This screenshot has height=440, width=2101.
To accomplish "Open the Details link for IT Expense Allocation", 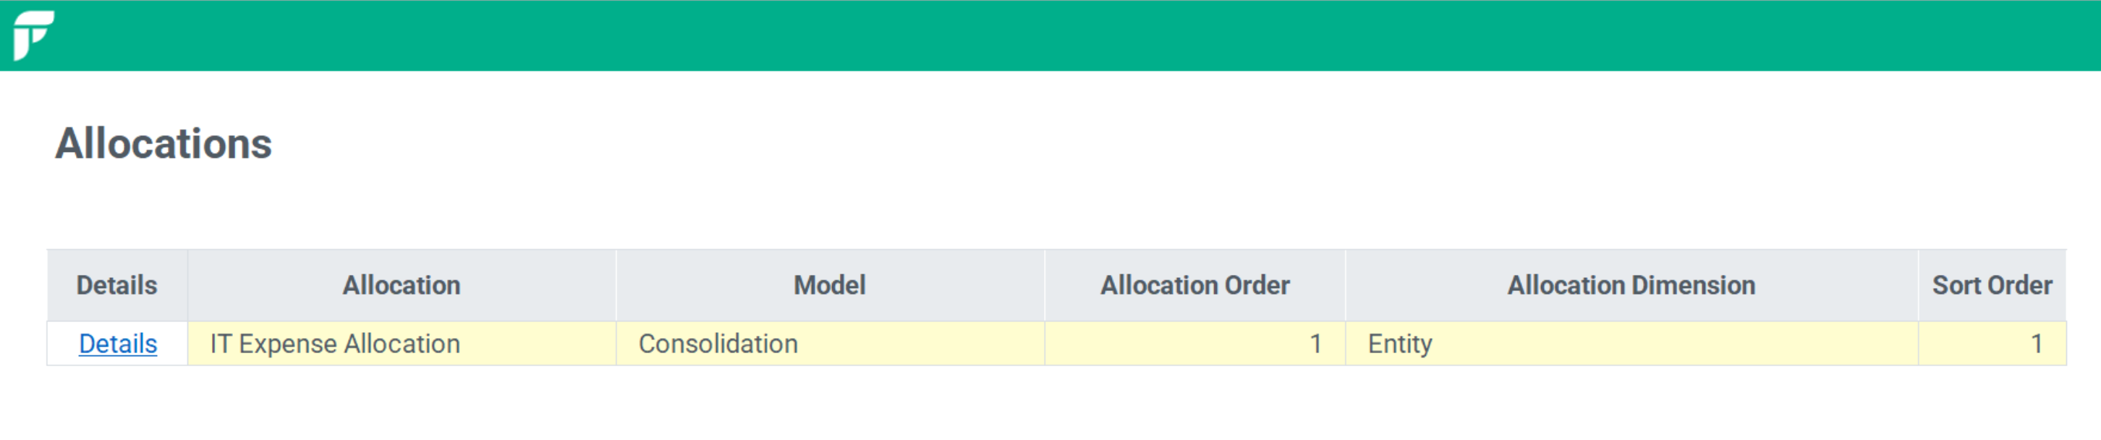I will point(117,344).
